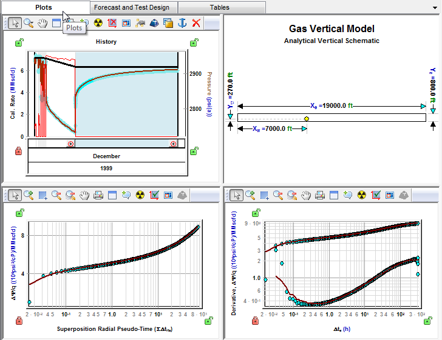Click the 1999 year label on History axis
The width and height of the screenshot is (442, 340).
pos(106,168)
